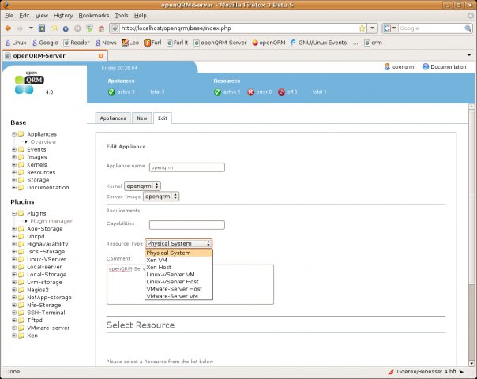Open the Linux bookmark in bookmarks bar

pos(16,43)
